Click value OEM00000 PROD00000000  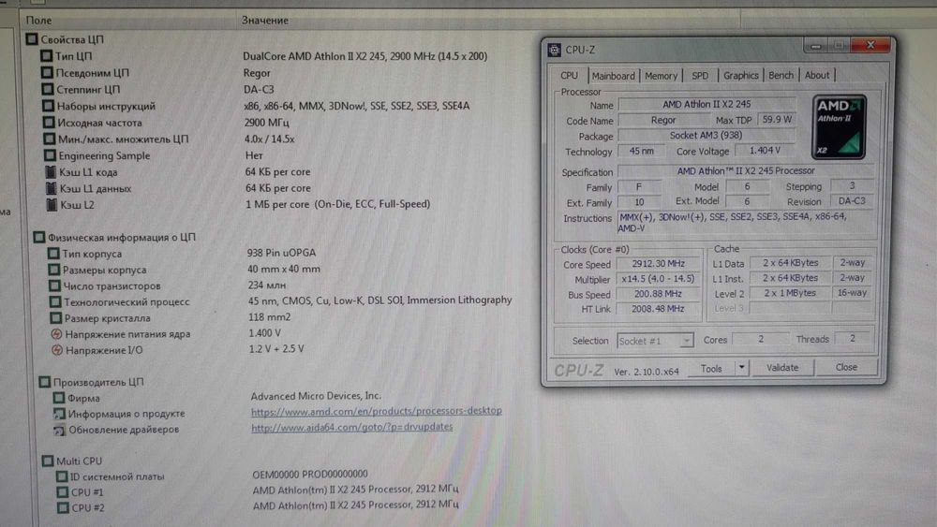pyautogui.click(x=310, y=475)
